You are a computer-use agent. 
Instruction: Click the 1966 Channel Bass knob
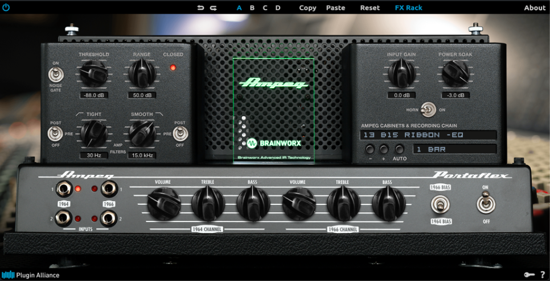click(x=389, y=204)
